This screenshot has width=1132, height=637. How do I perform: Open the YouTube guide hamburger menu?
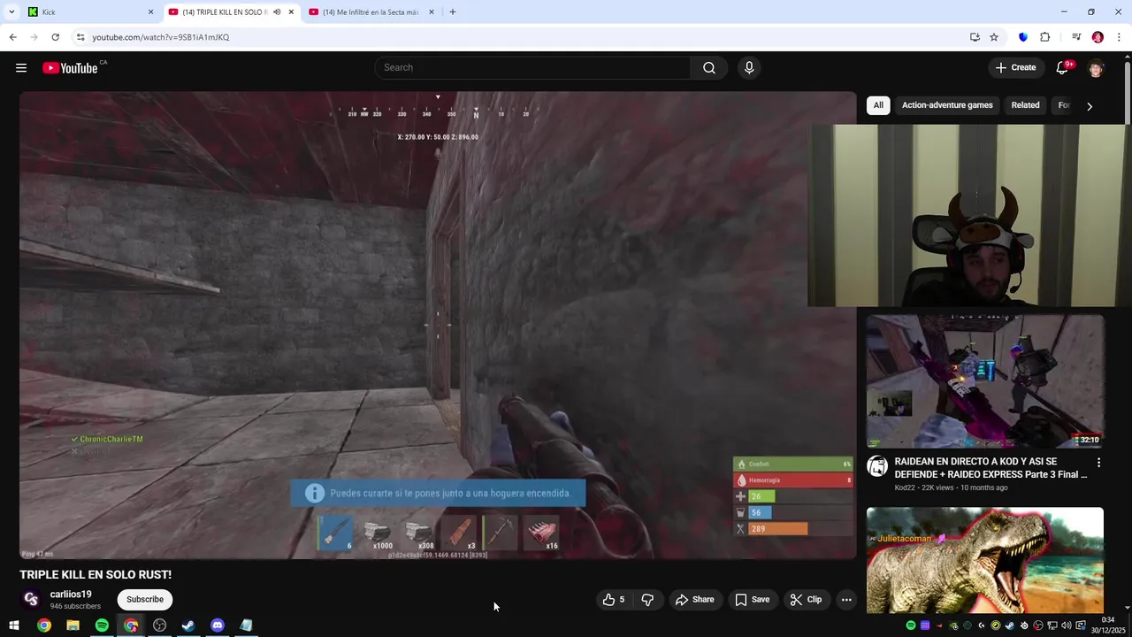tap(21, 68)
